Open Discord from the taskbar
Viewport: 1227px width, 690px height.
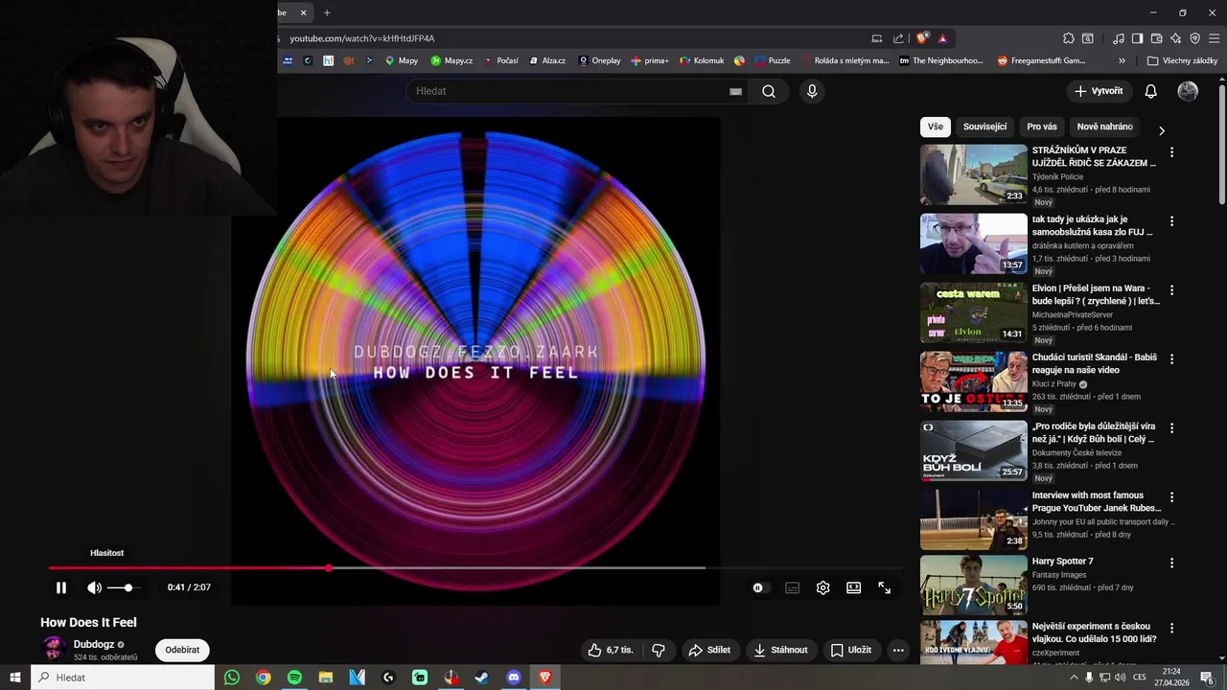[x=514, y=678]
